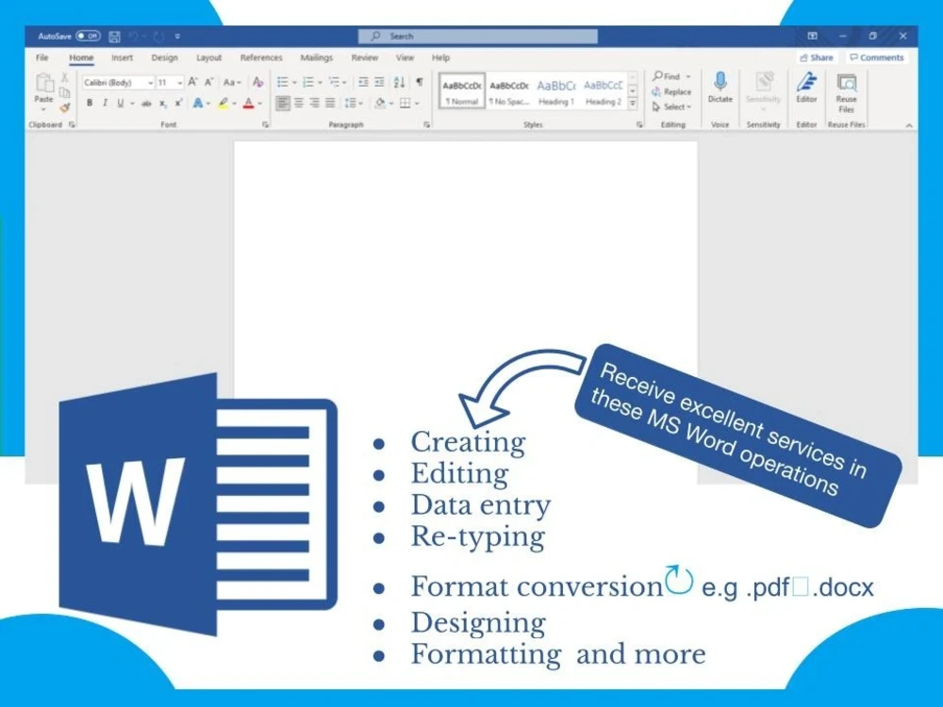Viewport: 943px width, 707px height.
Task: Decrease font size with shrink font icon
Action: pyautogui.click(x=208, y=82)
